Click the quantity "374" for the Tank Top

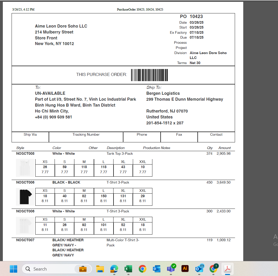pyautogui.click(x=209, y=154)
